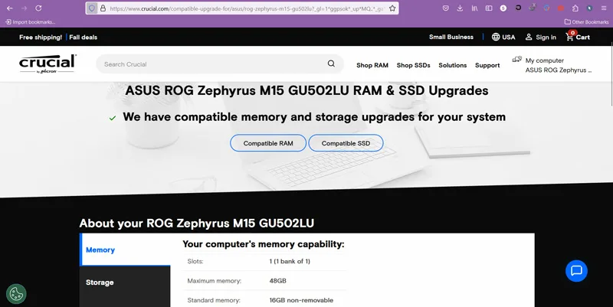This screenshot has width=613, height=307.
Task: Change region with the USA globe
Action: 503,37
